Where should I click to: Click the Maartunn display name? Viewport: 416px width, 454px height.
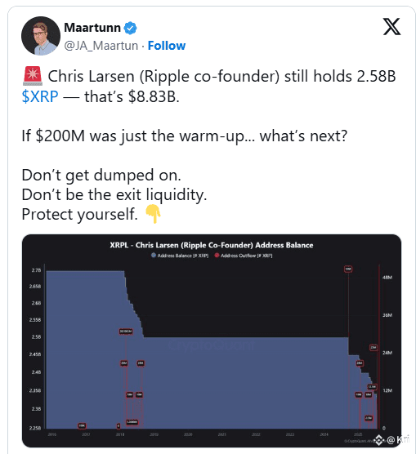coord(92,28)
